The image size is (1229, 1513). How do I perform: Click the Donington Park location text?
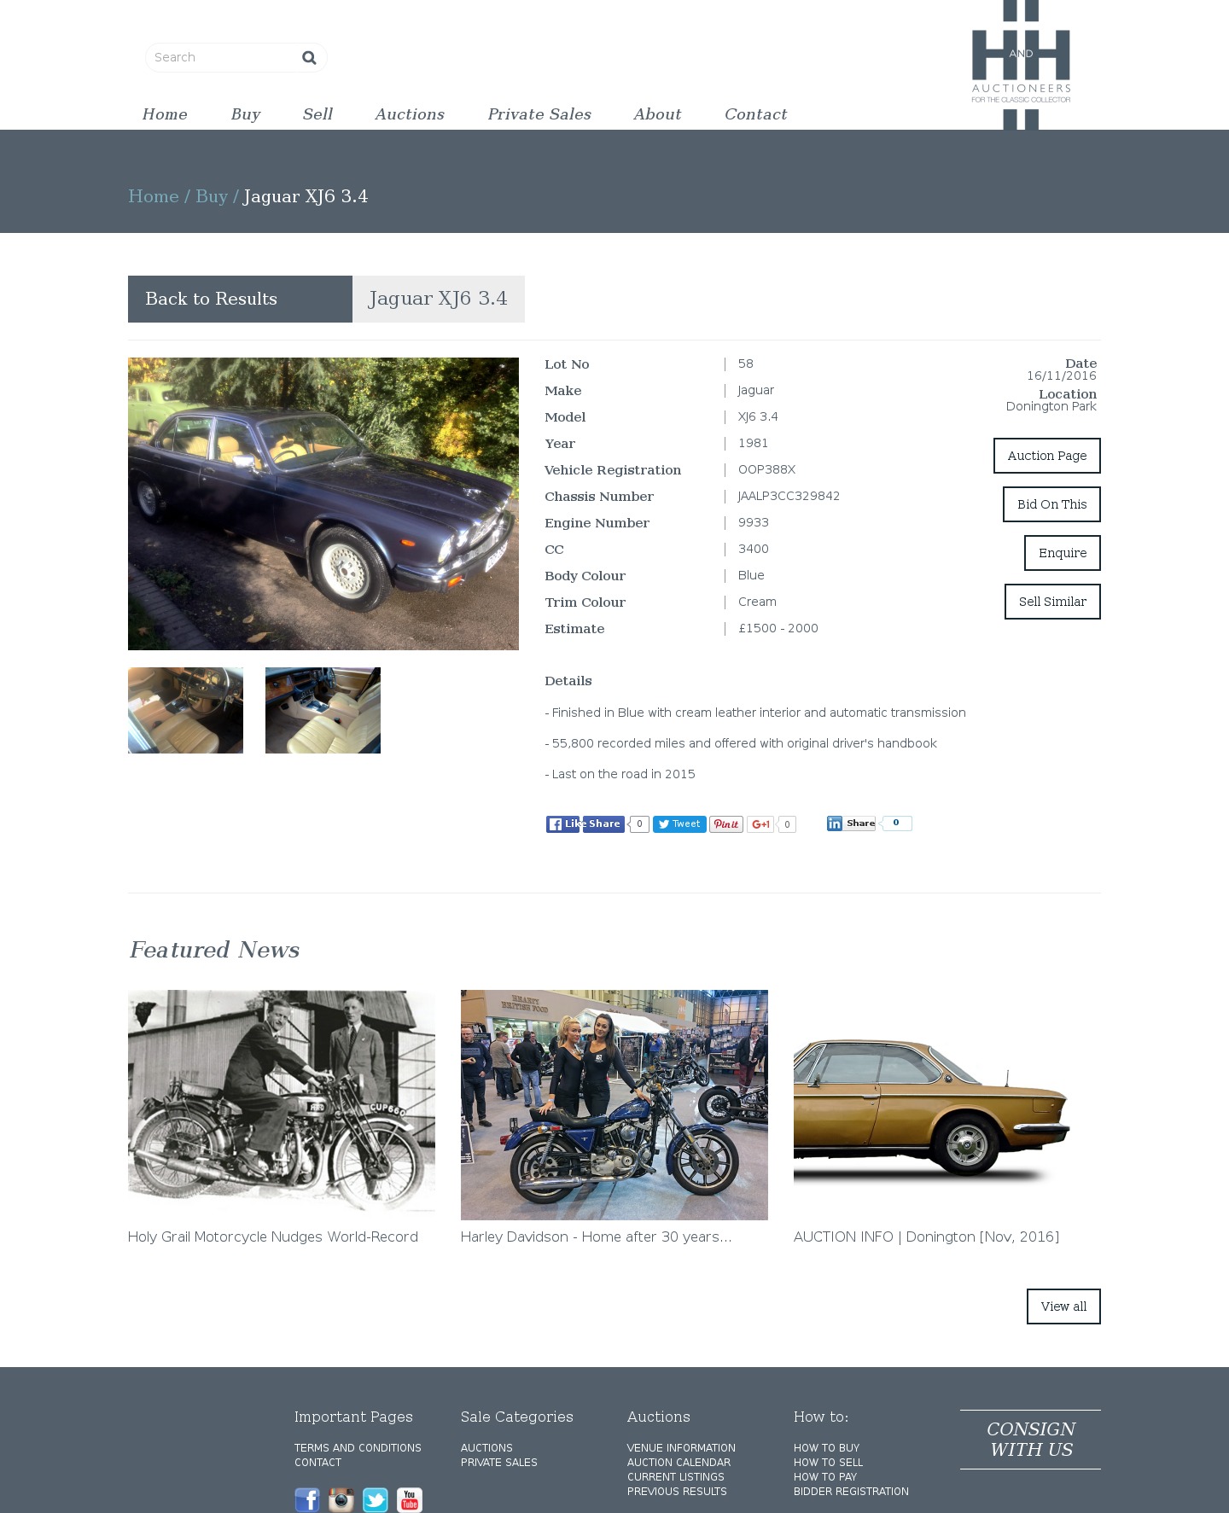pos(1051,406)
